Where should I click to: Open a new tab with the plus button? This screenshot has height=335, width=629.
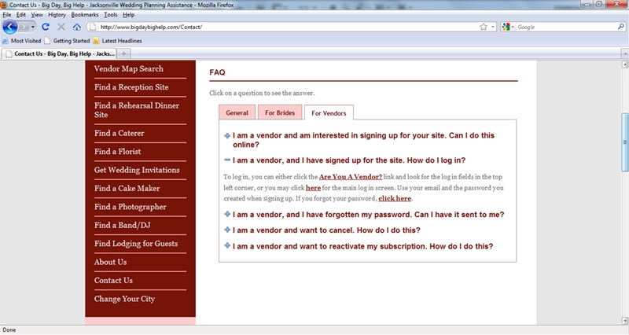point(124,53)
